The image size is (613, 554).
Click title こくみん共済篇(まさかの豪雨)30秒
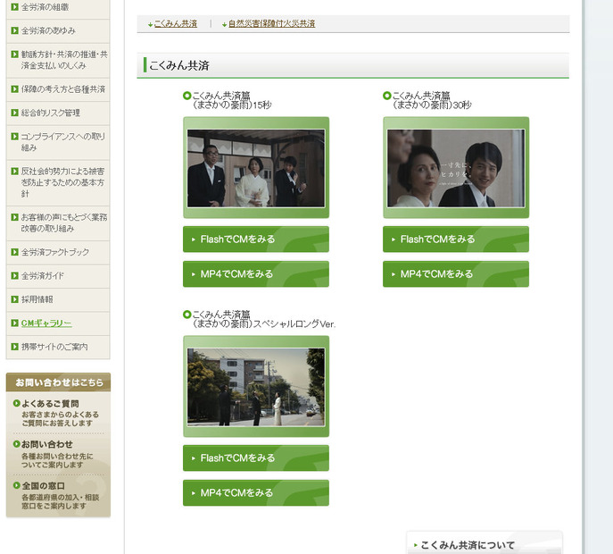(432, 101)
